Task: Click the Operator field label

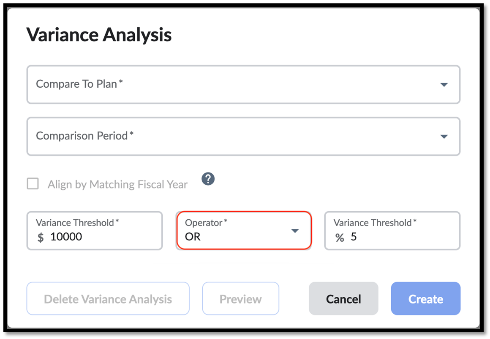Action: [x=206, y=223]
